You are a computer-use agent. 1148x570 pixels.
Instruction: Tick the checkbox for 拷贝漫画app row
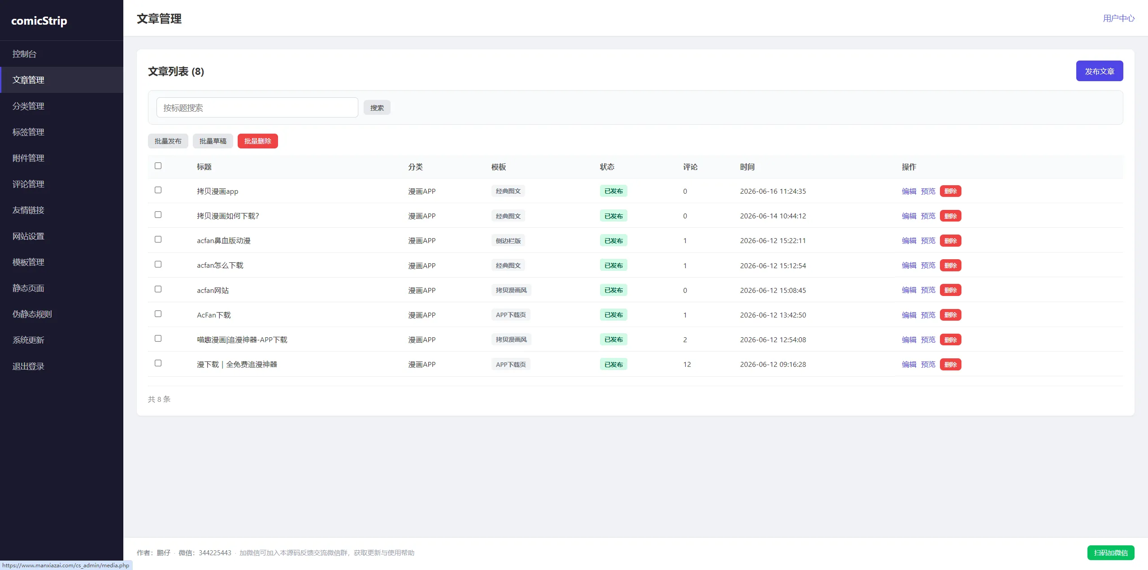pyautogui.click(x=158, y=190)
